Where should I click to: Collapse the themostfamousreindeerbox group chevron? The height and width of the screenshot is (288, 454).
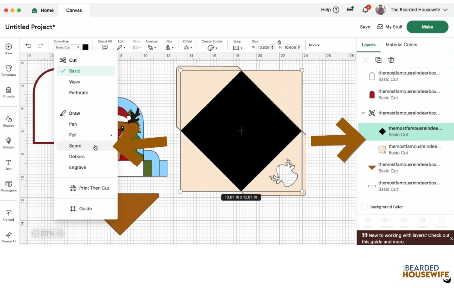(363, 113)
